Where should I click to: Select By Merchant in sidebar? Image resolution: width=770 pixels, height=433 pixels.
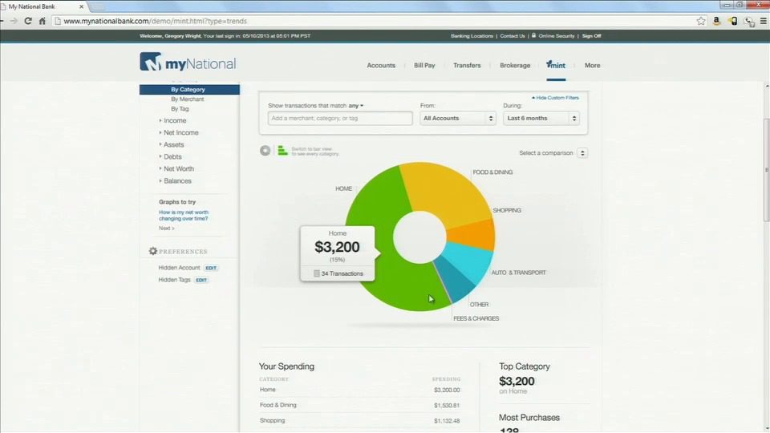[188, 99]
